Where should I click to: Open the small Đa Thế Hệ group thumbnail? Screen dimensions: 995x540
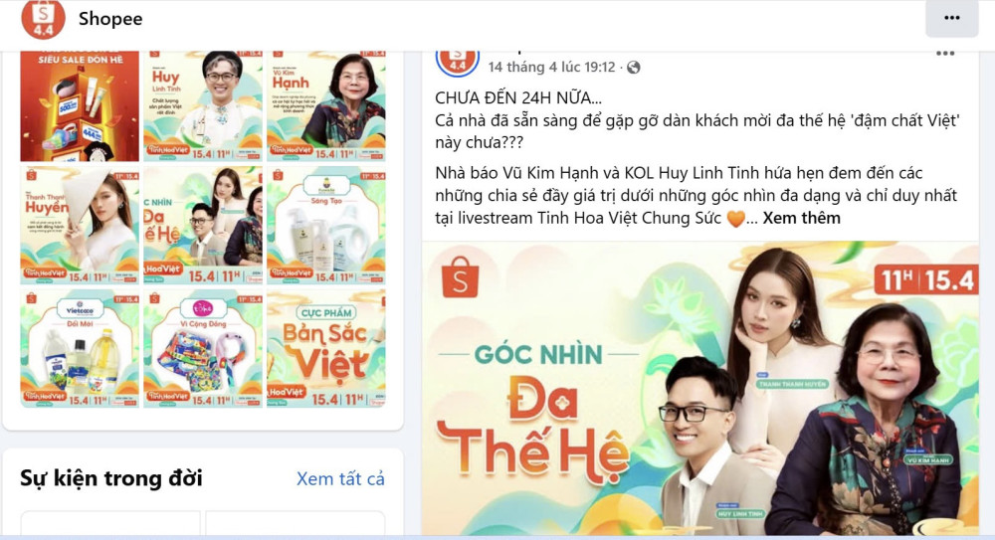tap(202, 226)
